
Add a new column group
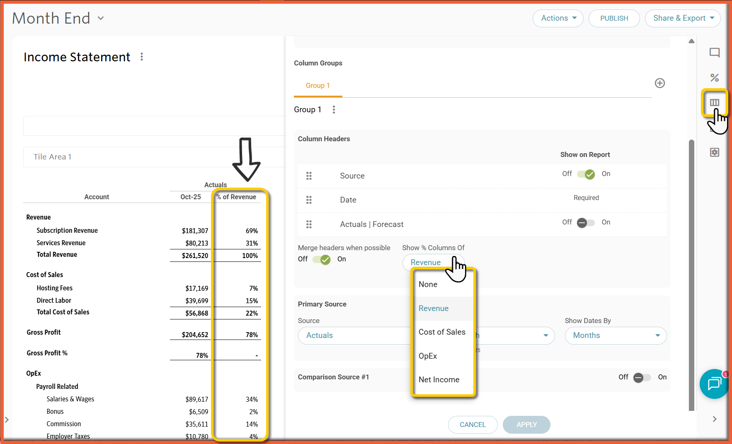[x=659, y=83]
